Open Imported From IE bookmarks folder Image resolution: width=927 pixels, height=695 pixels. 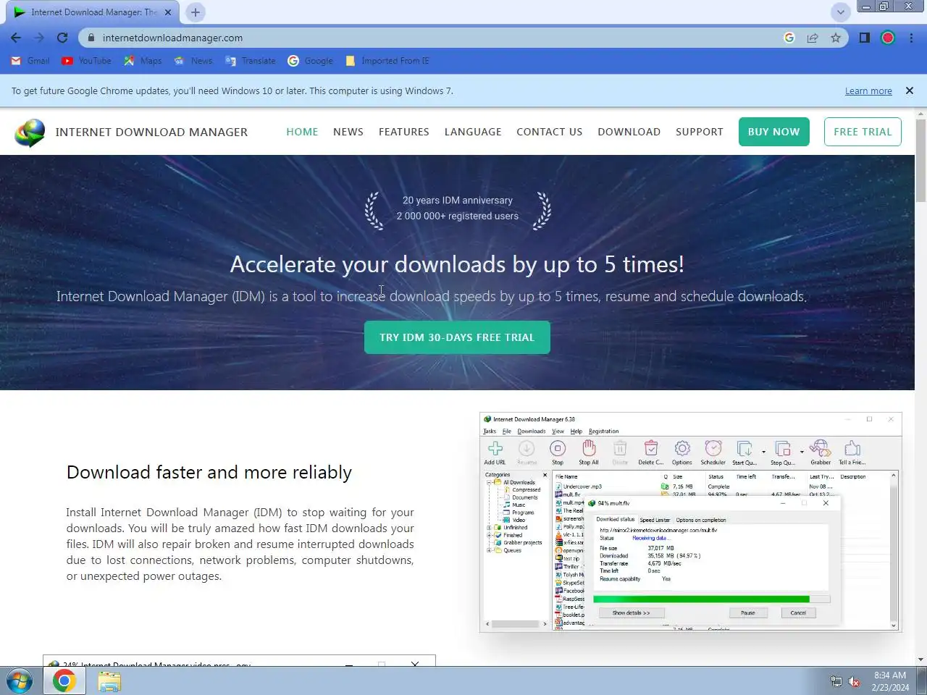(x=387, y=61)
